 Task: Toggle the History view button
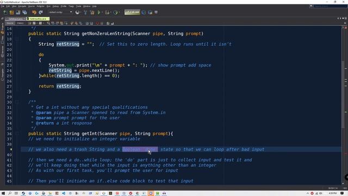pos(20,23)
